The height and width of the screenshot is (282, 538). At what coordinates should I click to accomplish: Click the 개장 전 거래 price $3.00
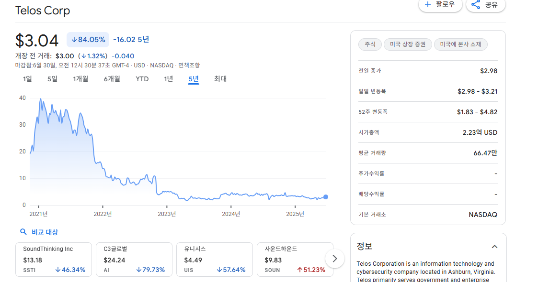pos(65,56)
